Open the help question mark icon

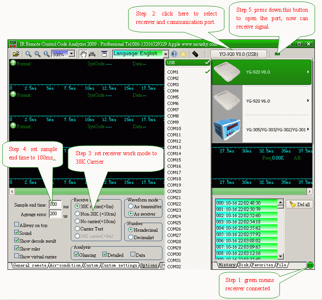[174, 54]
